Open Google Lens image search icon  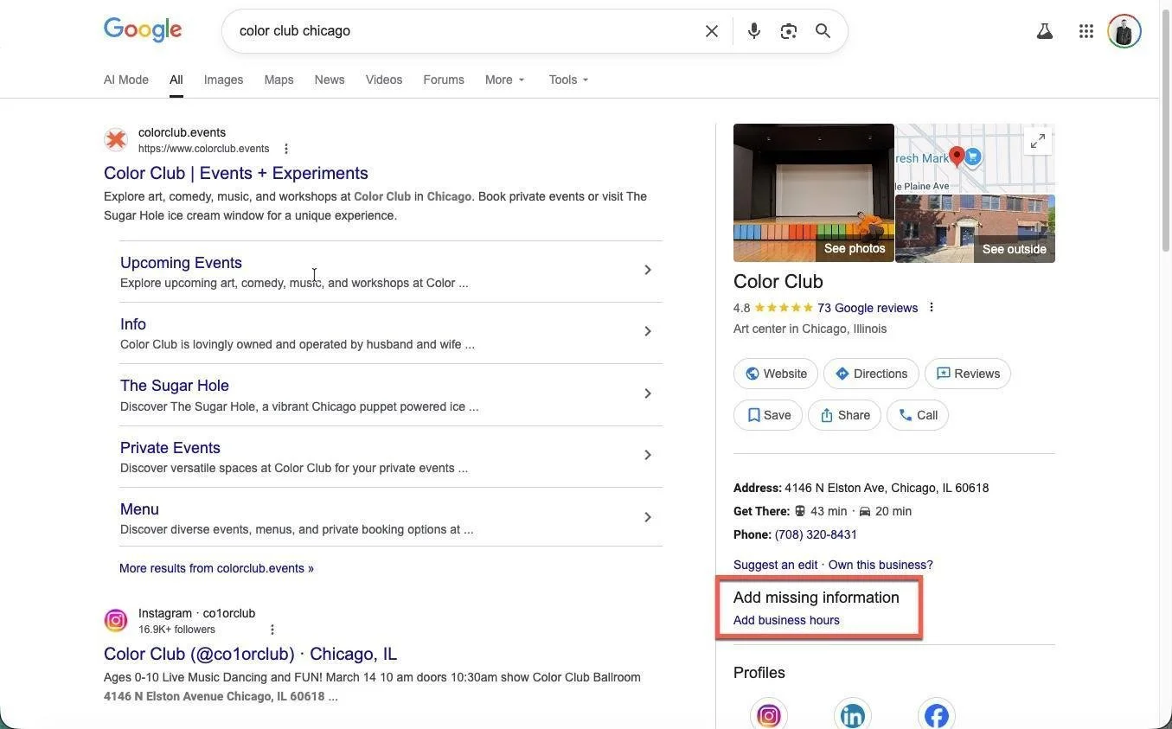coord(788,31)
